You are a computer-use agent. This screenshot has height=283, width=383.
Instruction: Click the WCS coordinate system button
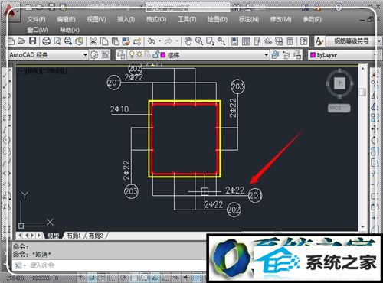tap(339, 108)
